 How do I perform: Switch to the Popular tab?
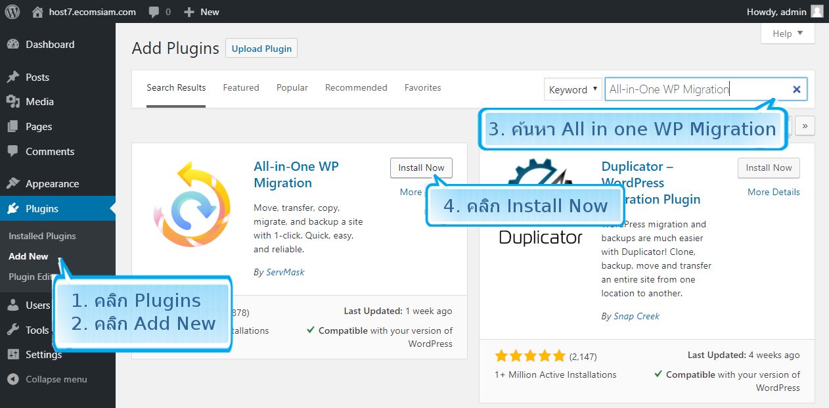(x=292, y=88)
